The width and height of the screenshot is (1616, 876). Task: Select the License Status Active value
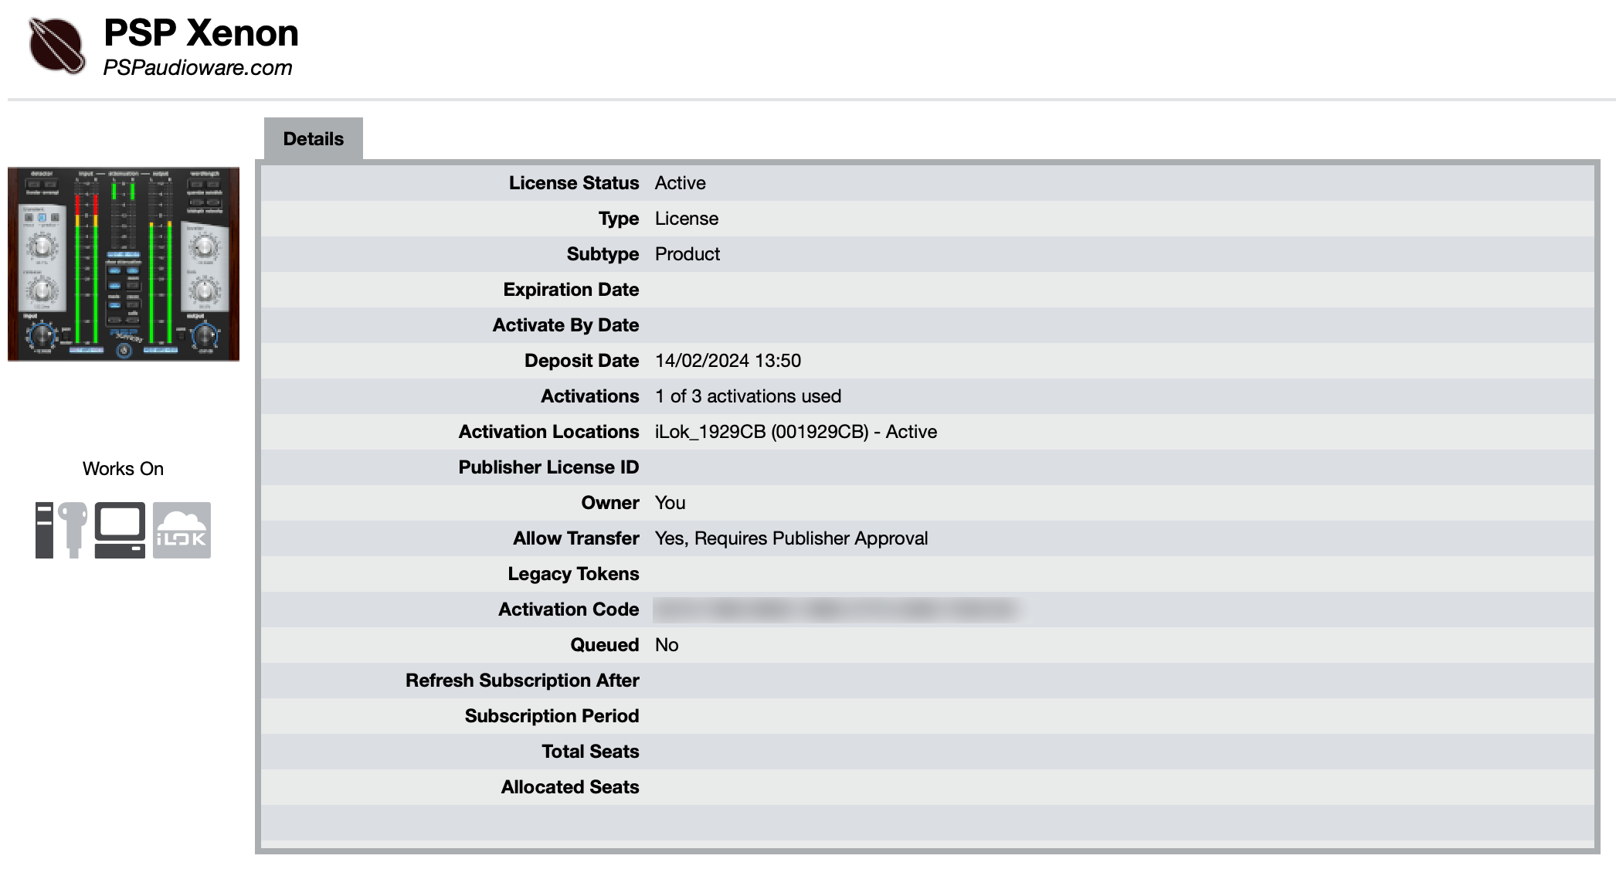pyautogui.click(x=680, y=183)
